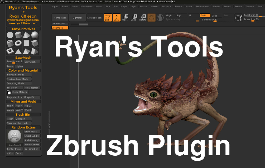The image size is (265, 168).
Task: Click the ZBrush logo icon
Action: [x=2, y=2]
